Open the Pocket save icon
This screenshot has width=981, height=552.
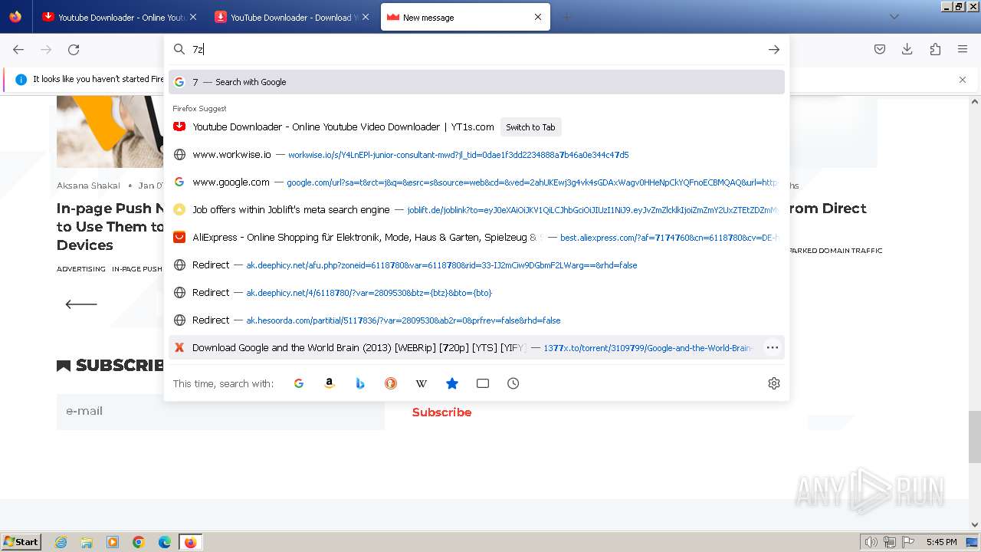880,49
